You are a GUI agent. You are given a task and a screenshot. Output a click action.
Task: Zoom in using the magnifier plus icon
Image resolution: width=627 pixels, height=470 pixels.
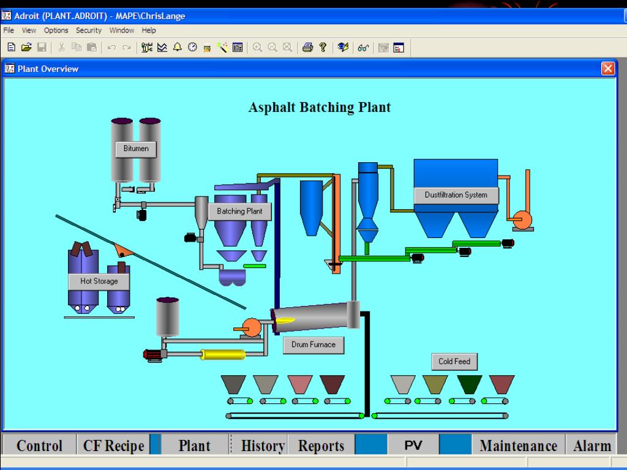257,47
